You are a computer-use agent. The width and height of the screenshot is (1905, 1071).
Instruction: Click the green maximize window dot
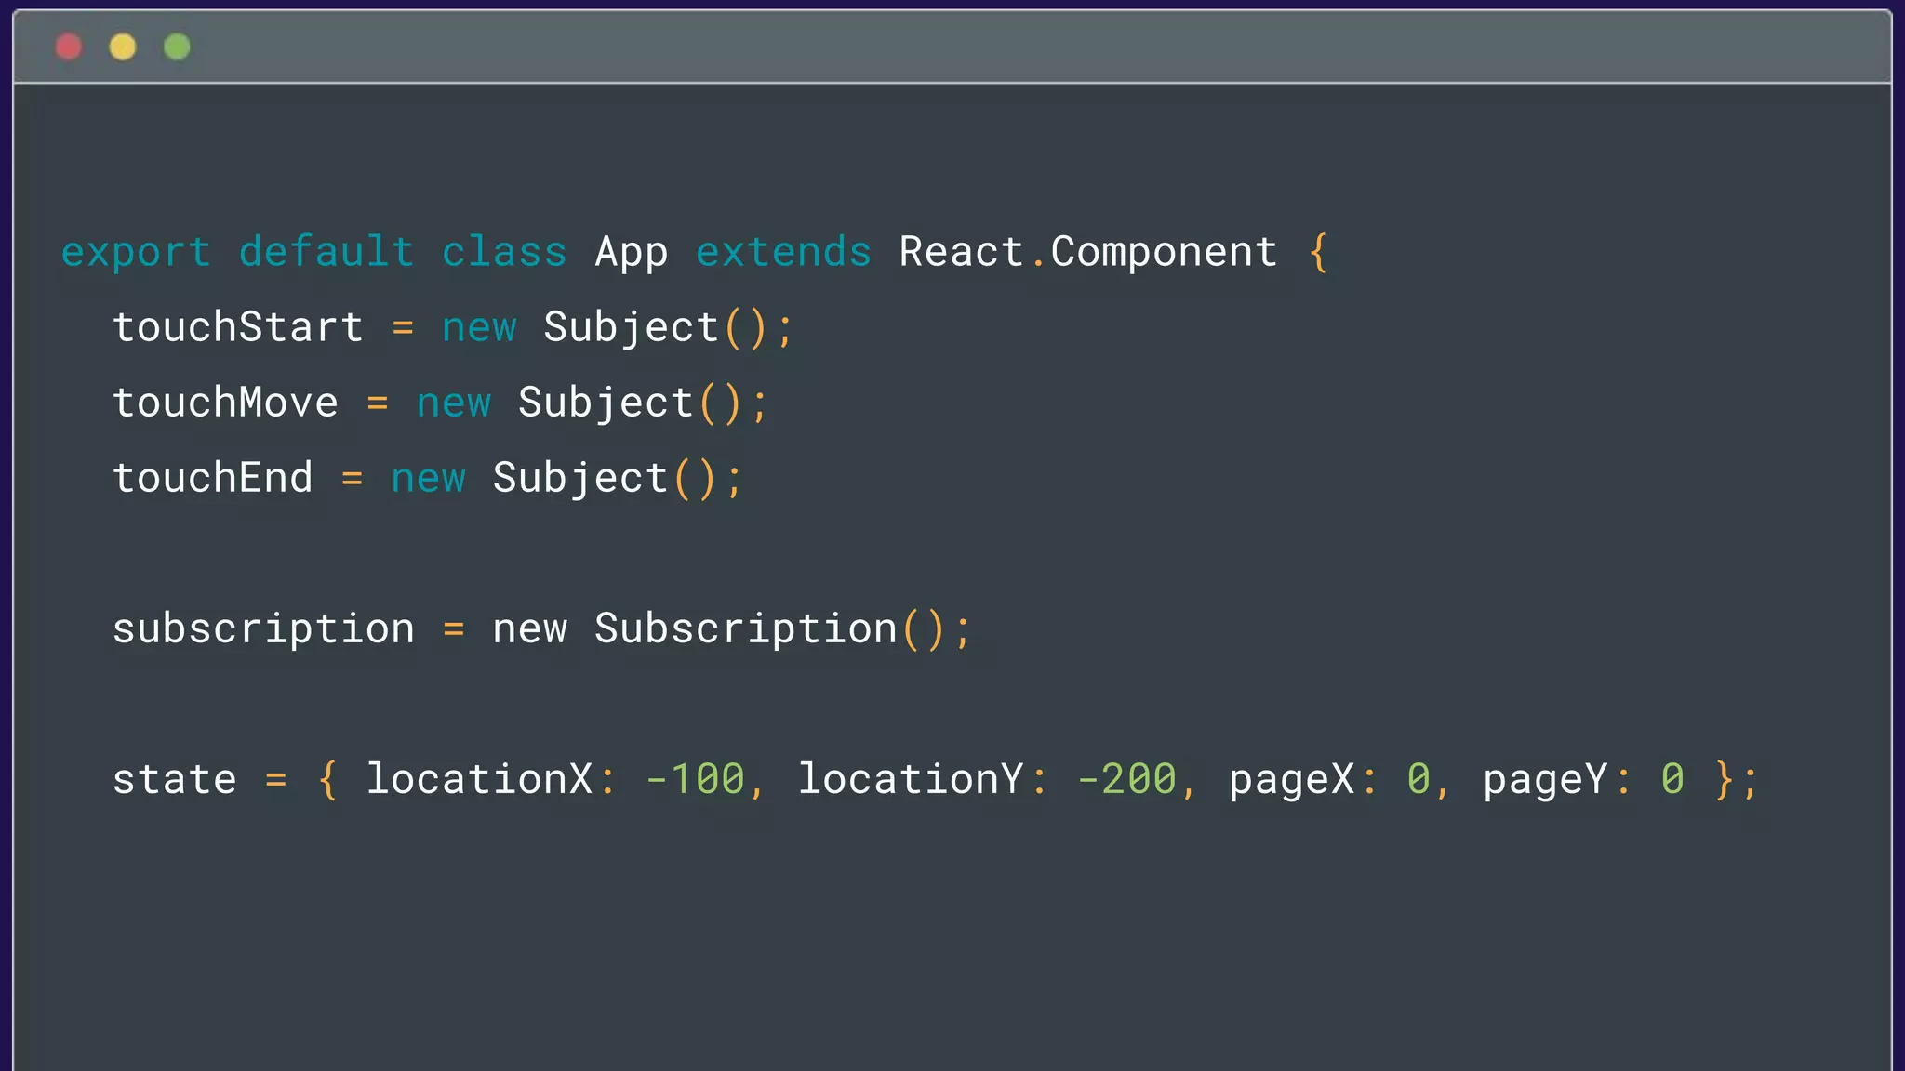(177, 46)
